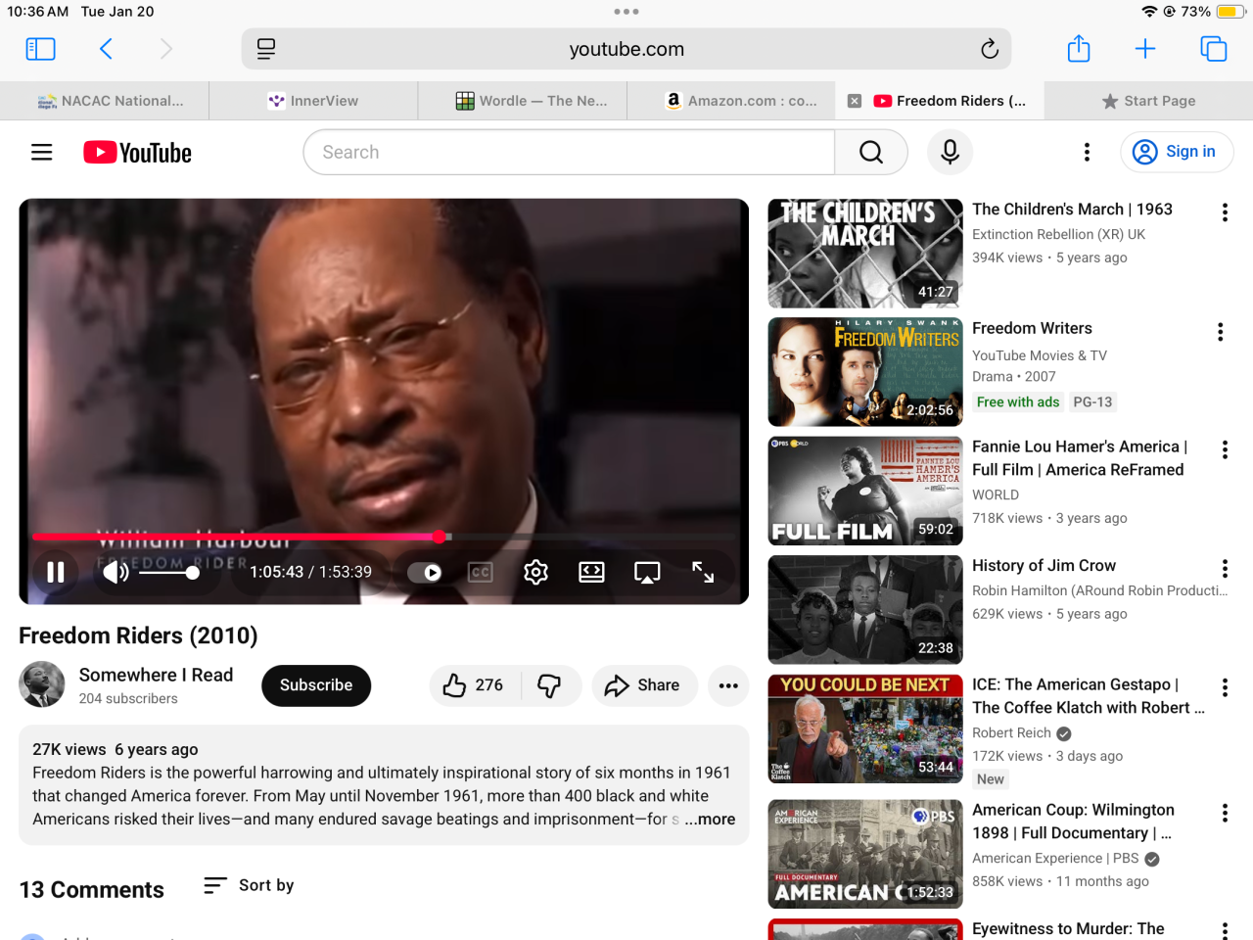The height and width of the screenshot is (940, 1253).
Task: Switch to InnerView tab
Action: [x=313, y=101]
